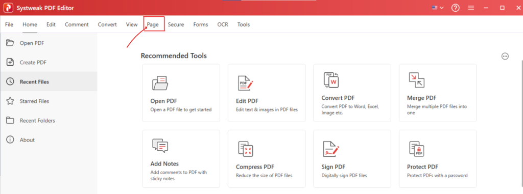Screen dimensions: 523x194
Task: Open the Tools tab
Action: tap(244, 24)
